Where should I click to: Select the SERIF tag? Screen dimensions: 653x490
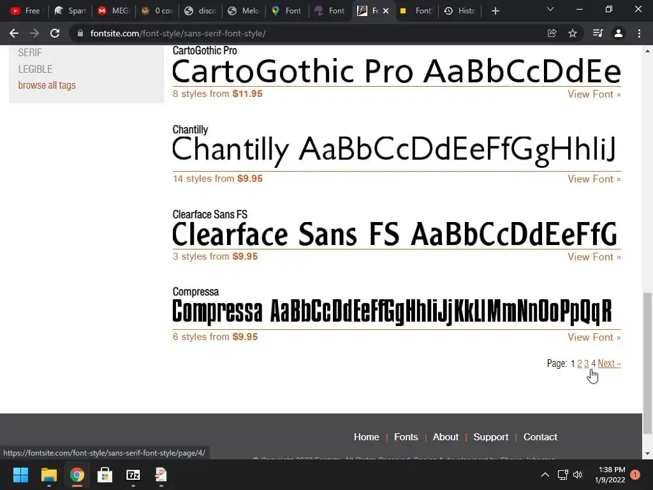(x=30, y=52)
